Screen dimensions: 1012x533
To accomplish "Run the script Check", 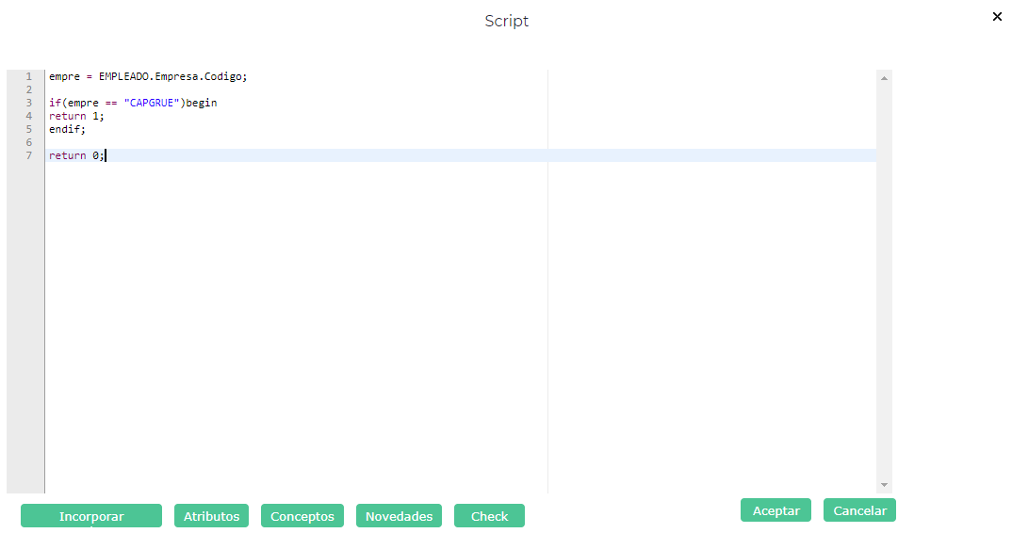I will [489, 515].
